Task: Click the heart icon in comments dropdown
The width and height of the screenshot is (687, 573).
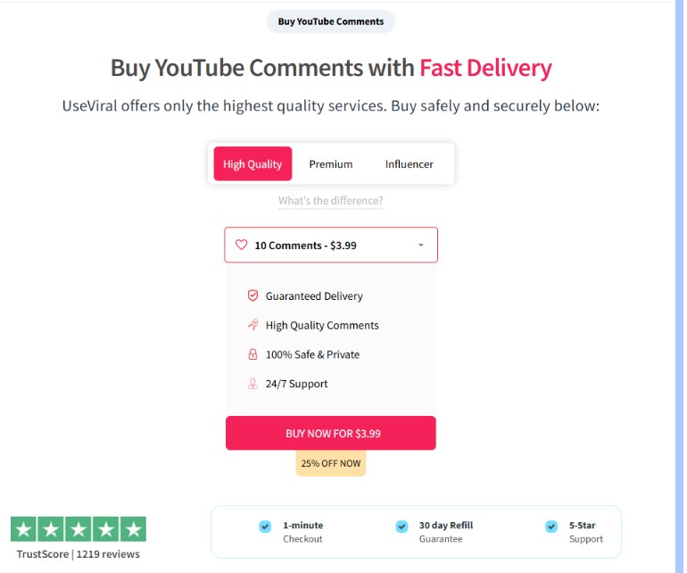Action: tap(241, 245)
